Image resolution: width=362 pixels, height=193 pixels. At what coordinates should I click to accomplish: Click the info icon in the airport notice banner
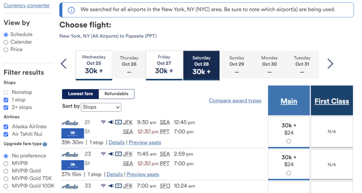pyautogui.click(x=71, y=10)
